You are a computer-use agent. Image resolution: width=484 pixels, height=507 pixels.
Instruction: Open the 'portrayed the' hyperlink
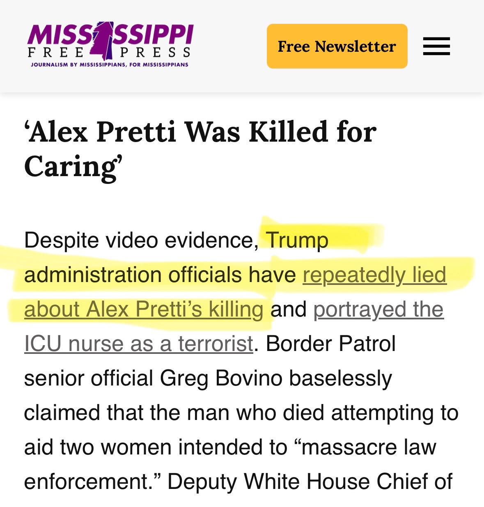[x=378, y=309]
